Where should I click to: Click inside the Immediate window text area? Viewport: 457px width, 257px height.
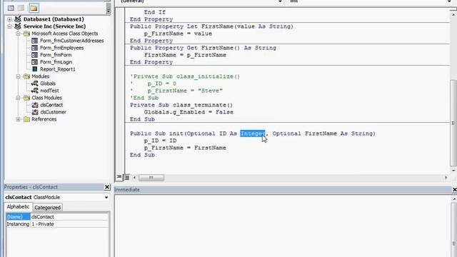tap(283, 226)
